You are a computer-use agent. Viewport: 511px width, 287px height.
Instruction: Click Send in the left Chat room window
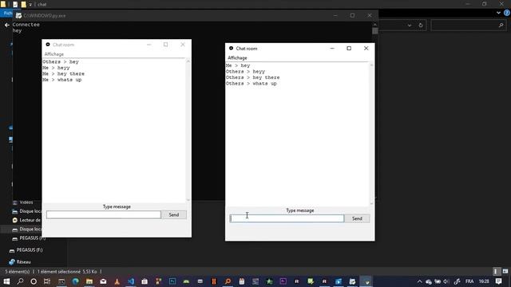[174, 214]
